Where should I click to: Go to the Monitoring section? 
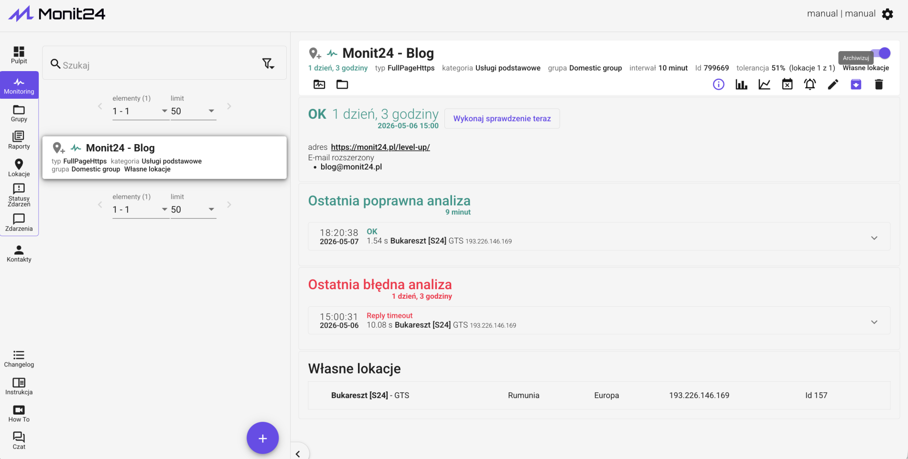(19, 85)
